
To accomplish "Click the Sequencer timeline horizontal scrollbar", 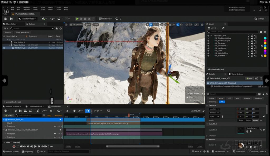I will [x=133, y=146].
